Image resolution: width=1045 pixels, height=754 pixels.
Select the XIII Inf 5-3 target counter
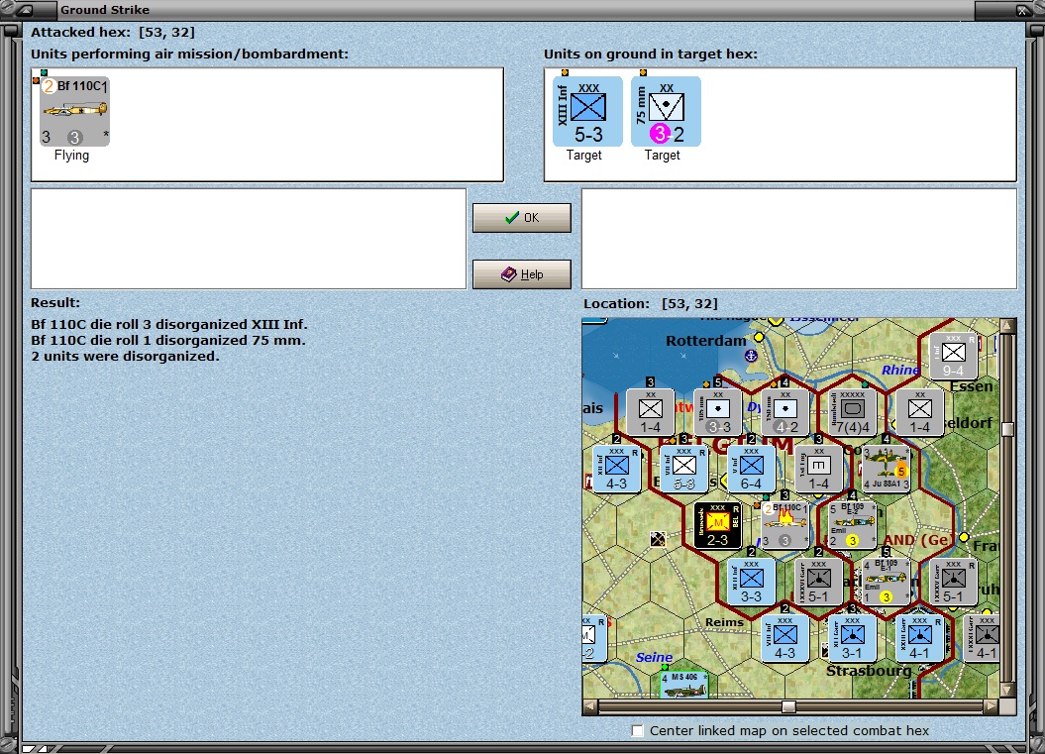pos(587,111)
